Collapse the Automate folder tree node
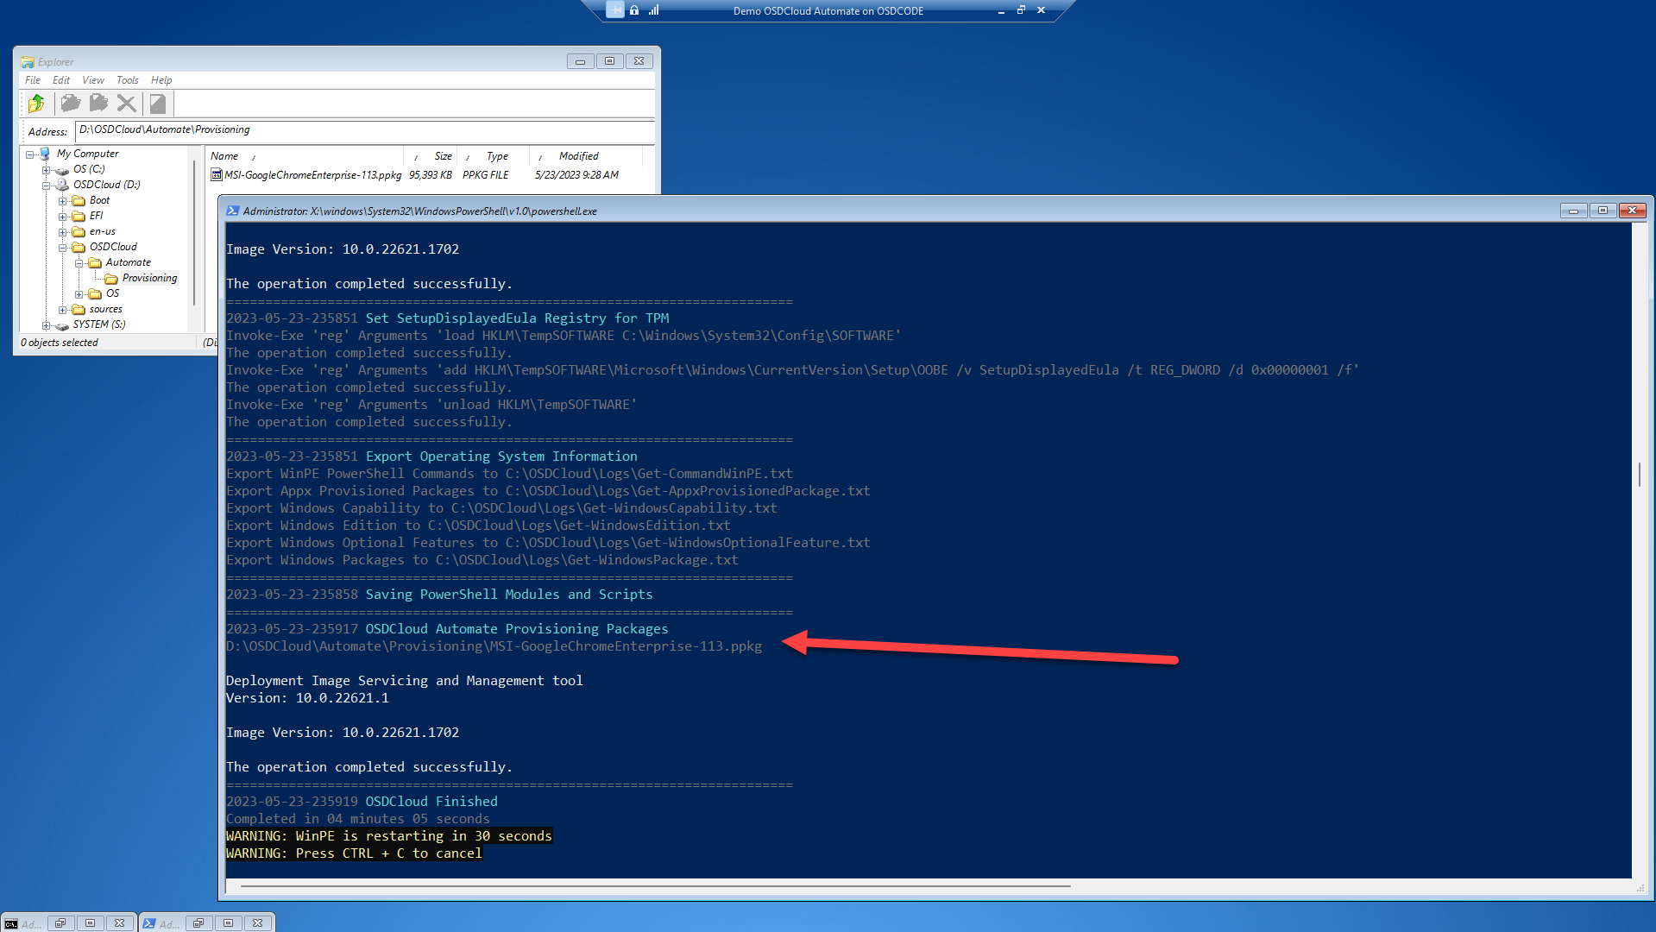Viewport: 1656px width, 932px height. (79, 263)
